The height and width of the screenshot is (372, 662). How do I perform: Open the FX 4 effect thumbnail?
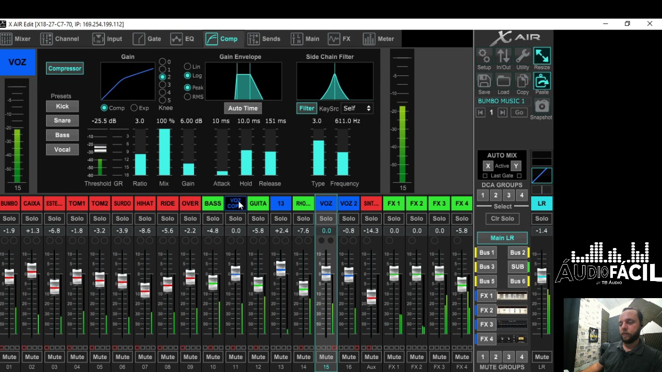[x=512, y=339]
